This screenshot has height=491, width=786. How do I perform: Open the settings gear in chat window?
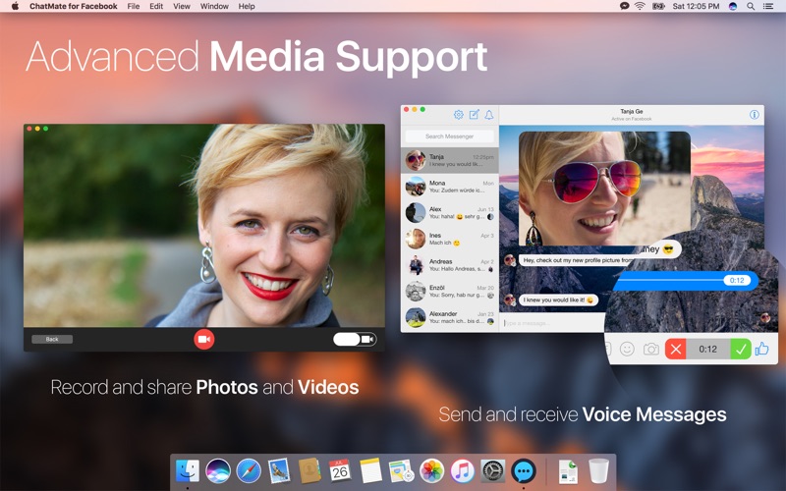point(458,115)
